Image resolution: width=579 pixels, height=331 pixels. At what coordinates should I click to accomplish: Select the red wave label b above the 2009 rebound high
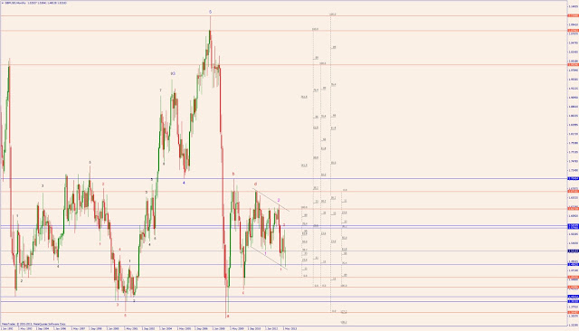(x=233, y=174)
